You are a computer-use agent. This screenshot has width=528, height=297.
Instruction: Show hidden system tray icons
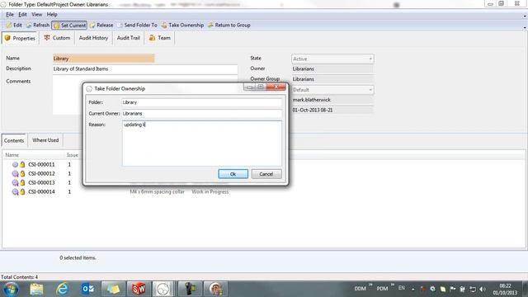click(x=413, y=290)
